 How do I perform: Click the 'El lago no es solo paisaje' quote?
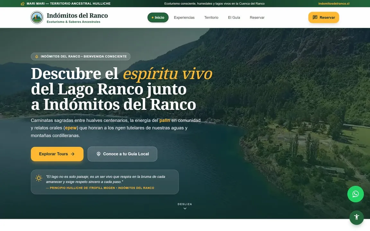pyautogui.click(x=105, y=179)
